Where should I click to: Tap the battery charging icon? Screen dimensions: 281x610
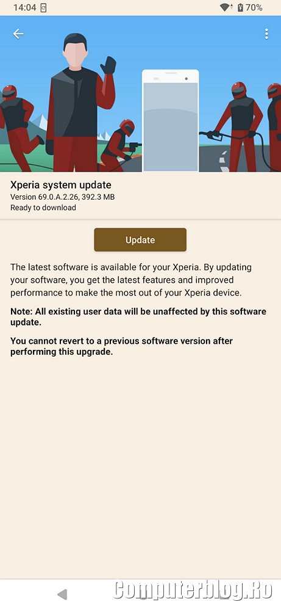[x=240, y=7]
